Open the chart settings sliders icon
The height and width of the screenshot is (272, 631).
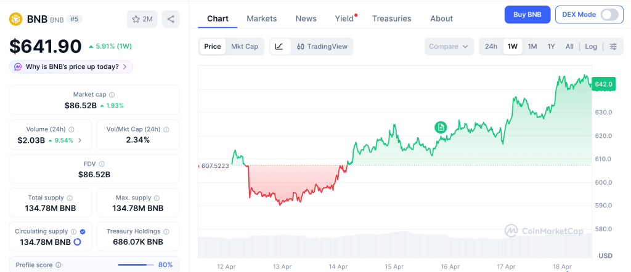(613, 47)
